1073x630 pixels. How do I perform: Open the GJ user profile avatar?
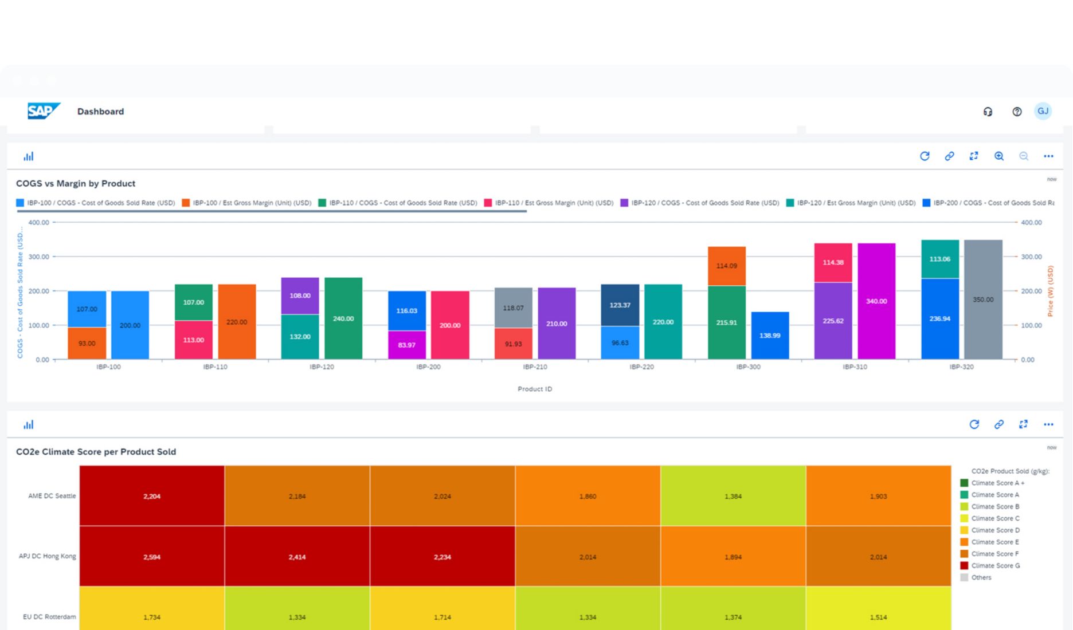[1043, 111]
